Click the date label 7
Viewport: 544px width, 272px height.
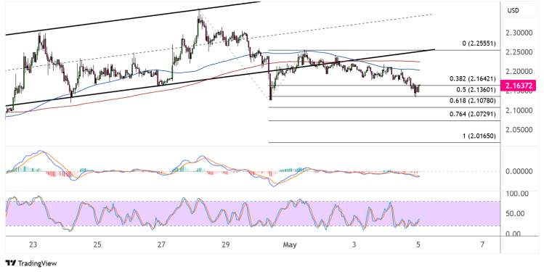point(482,245)
